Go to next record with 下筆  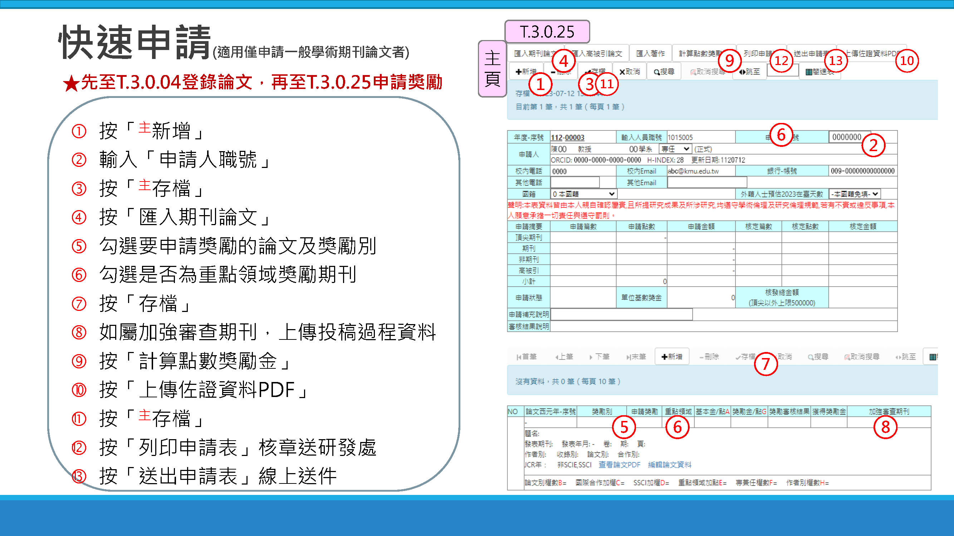(x=599, y=357)
